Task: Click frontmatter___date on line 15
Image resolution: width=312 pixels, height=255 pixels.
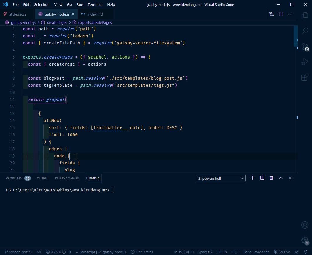Action: 117,128
